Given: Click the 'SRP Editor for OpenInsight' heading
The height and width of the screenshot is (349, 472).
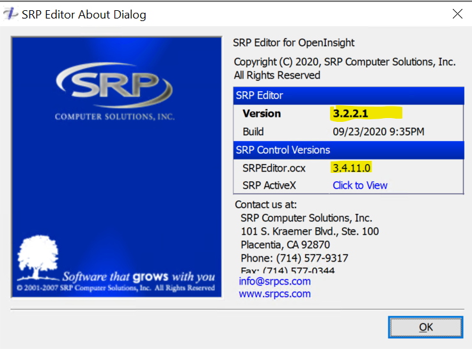Looking at the screenshot, I should (x=294, y=43).
